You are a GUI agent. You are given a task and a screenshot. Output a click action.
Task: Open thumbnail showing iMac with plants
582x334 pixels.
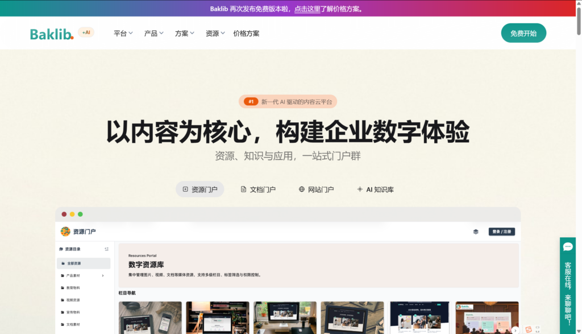tap(285, 317)
